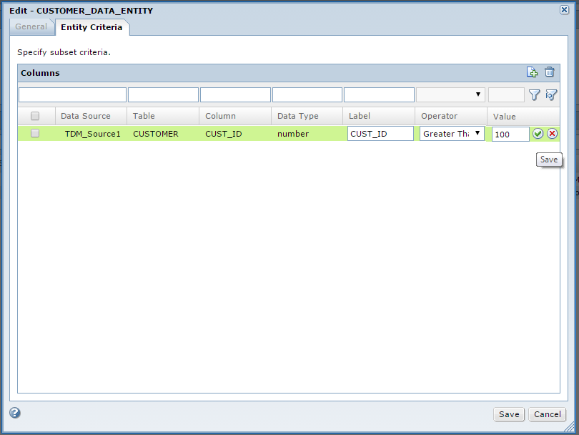Sort by the Value column header
Viewport: 579px width, 435px height.
[x=523, y=117]
